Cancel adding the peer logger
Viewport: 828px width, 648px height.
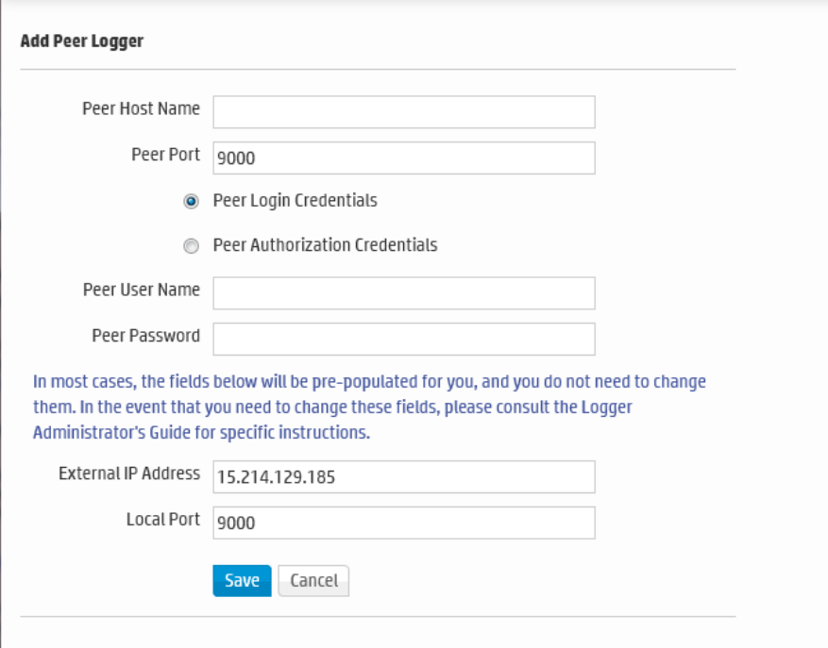[x=313, y=581]
